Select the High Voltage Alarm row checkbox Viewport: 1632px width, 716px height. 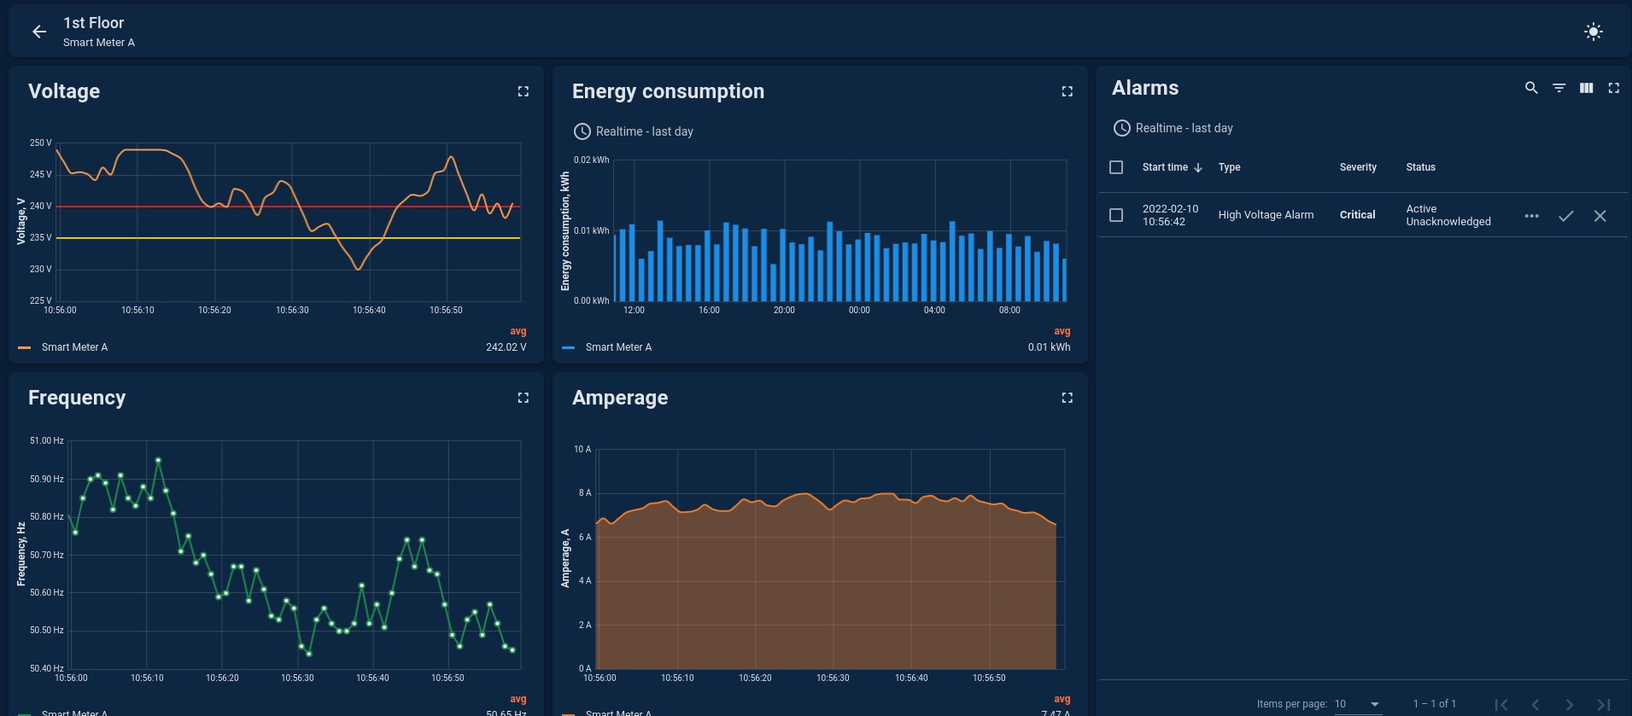tap(1115, 215)
